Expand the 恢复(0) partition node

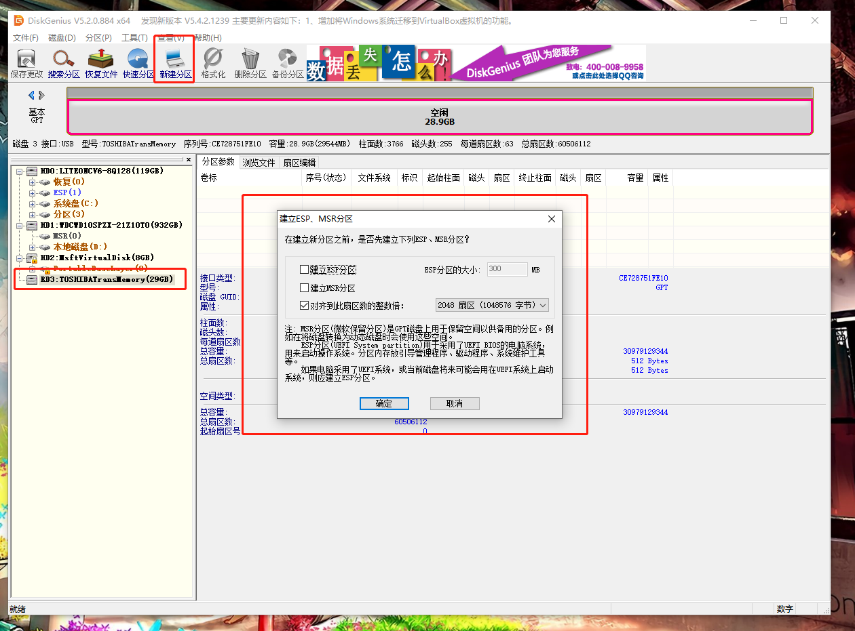tap(33, 182)
